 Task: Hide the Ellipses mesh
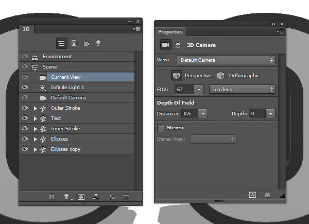pos(25,139)
